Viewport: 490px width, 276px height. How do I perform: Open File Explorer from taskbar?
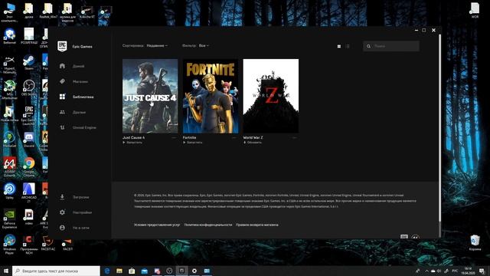[119, 271]
